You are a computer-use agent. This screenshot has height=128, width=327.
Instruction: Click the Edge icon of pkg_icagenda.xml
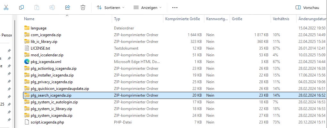point(27,61)
